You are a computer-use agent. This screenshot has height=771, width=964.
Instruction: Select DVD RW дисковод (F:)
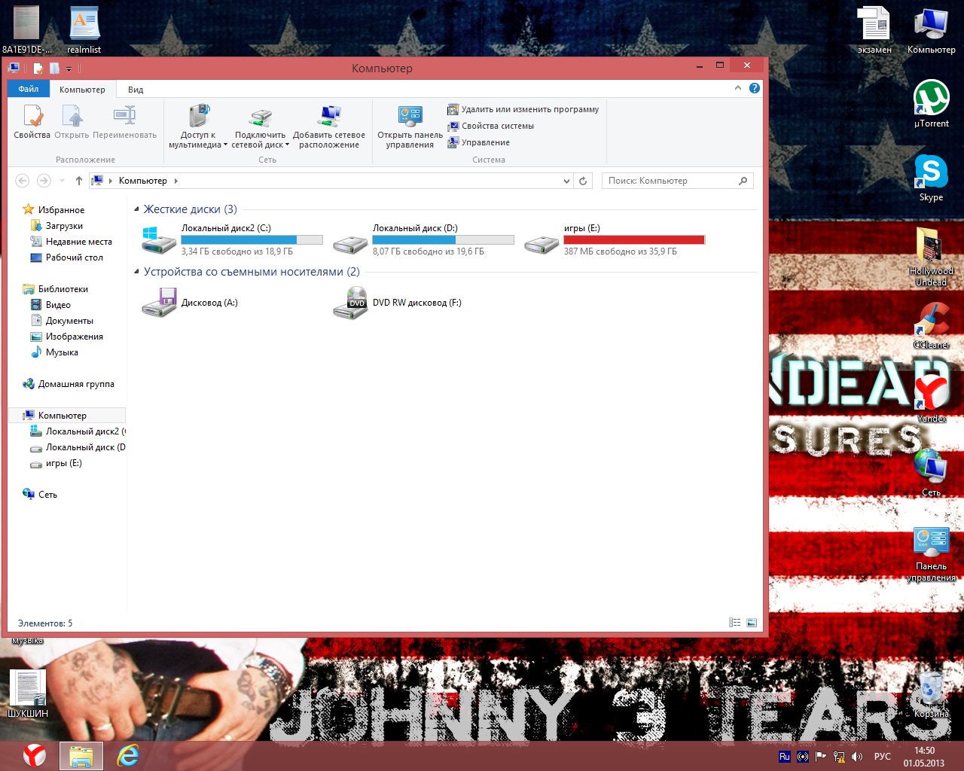tap(398, 303)
